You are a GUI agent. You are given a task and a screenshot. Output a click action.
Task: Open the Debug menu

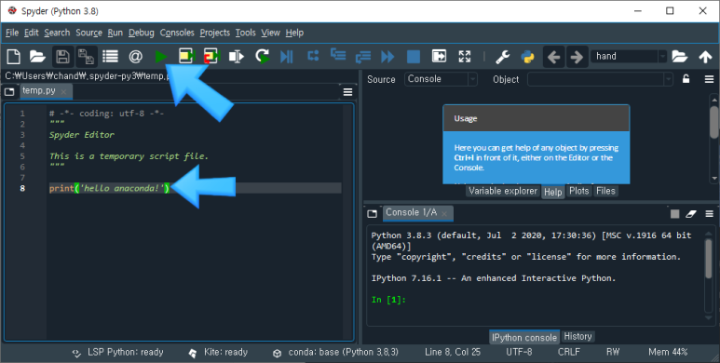coord(141,33)
